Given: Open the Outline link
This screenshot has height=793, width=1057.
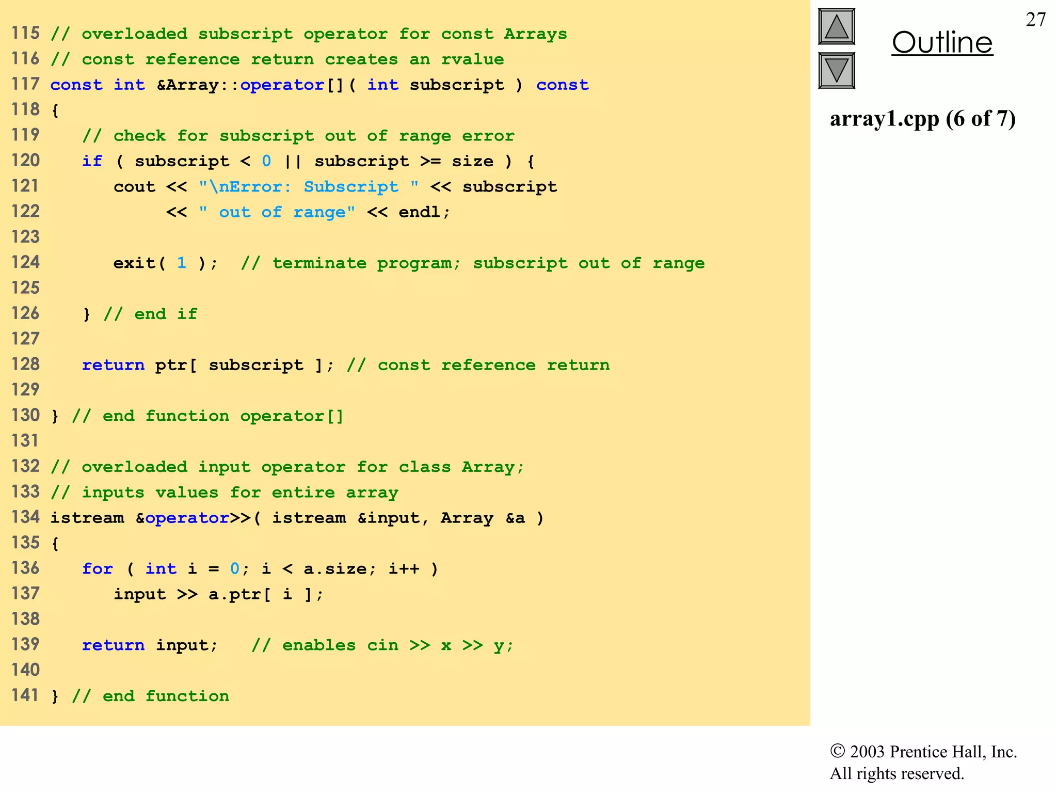Looking at the screenshot, I should [942, 42].
